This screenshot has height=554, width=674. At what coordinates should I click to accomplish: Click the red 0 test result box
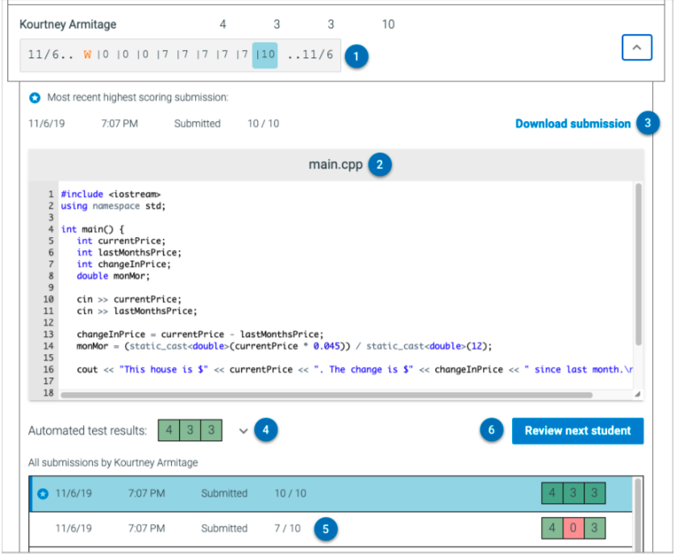coord(574,528)
